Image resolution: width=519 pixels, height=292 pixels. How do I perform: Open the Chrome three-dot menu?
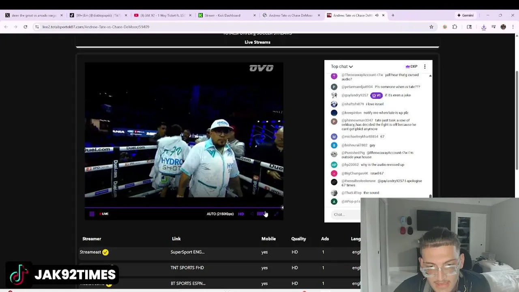coord(513,27)
